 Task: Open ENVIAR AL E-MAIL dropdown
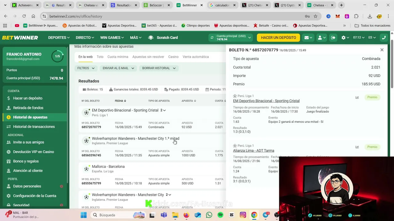119,68
